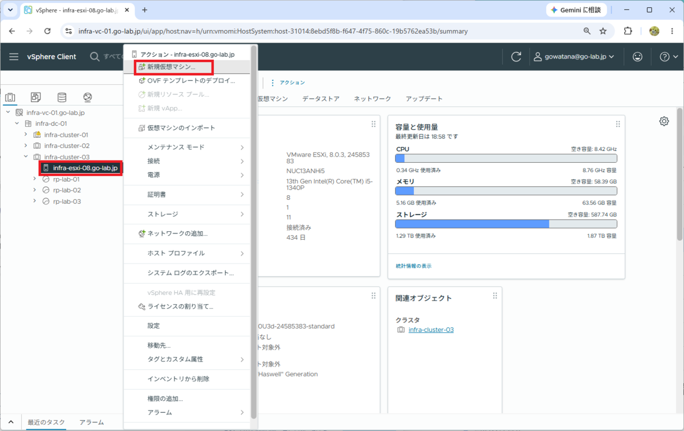The width and height of the screenshot is (684, 431).
Task: Expand the bottom tasks panel chevron
Action: [10, 422]
